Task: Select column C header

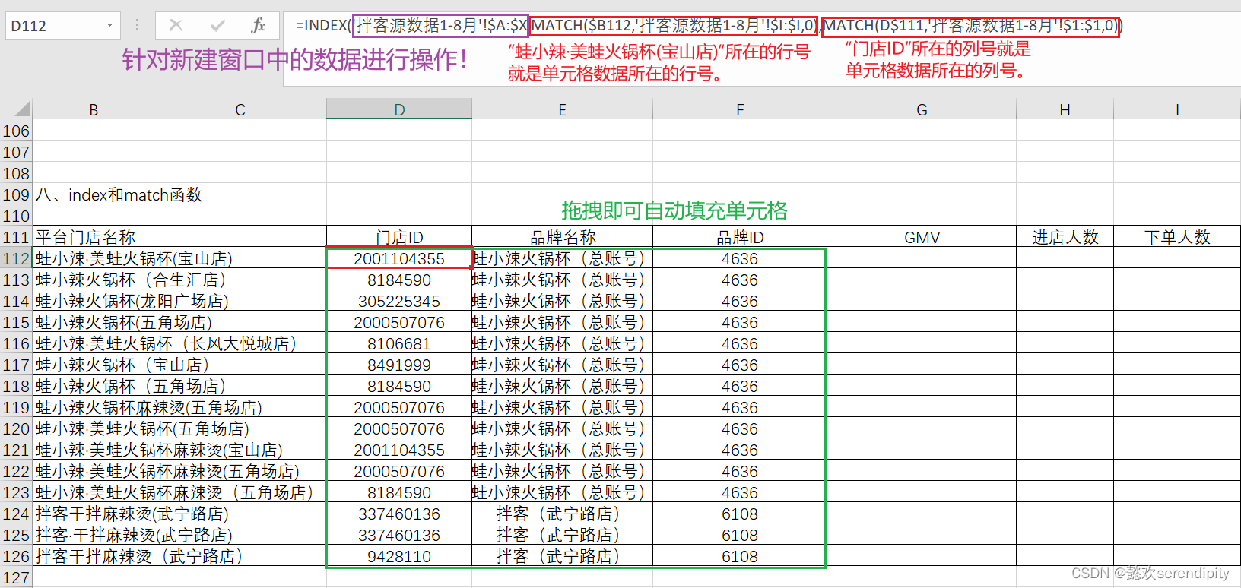Action: [240, 109]
